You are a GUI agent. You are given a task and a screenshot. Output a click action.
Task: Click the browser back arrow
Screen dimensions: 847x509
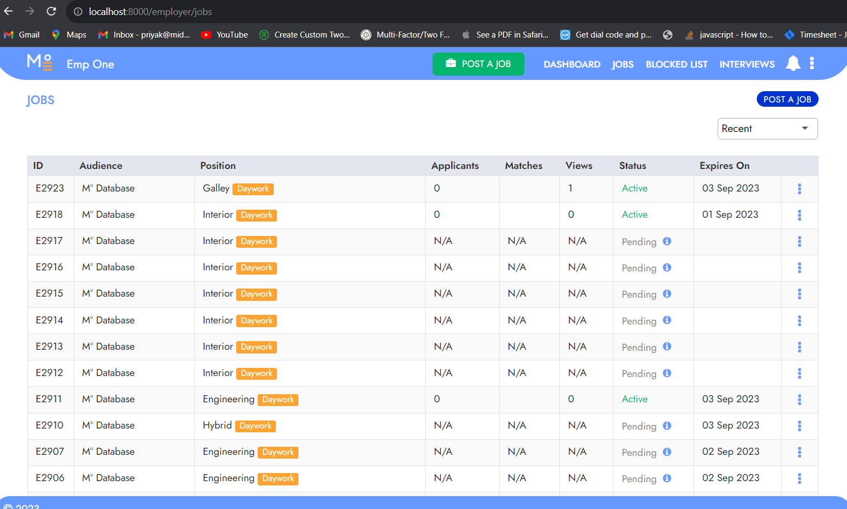pos(9,11)
